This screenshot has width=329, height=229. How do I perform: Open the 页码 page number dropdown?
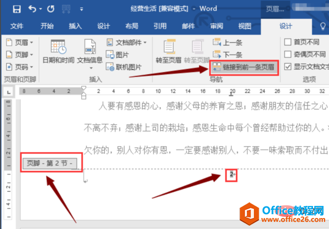19,67
